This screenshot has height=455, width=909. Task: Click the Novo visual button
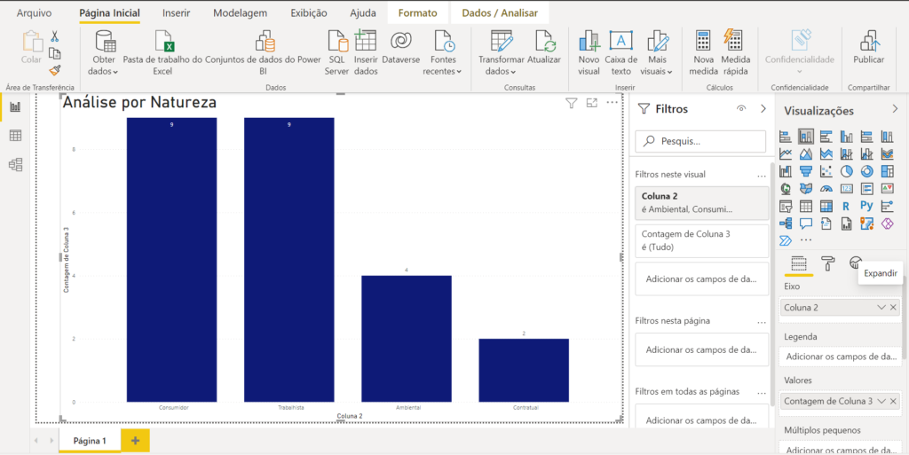coord(589,51)
